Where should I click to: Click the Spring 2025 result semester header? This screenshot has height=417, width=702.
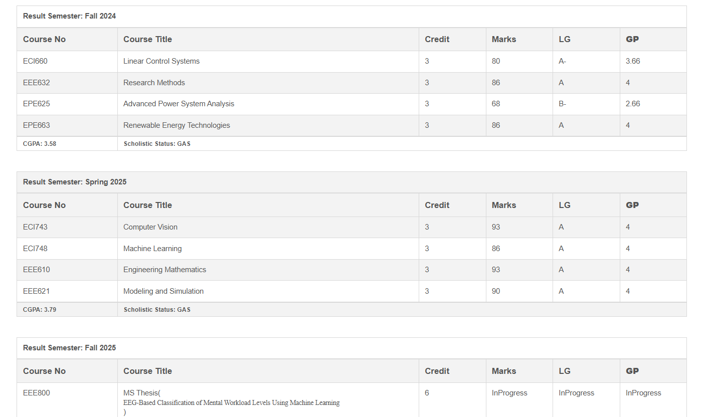pyautogui.click(x=75, y=182)
